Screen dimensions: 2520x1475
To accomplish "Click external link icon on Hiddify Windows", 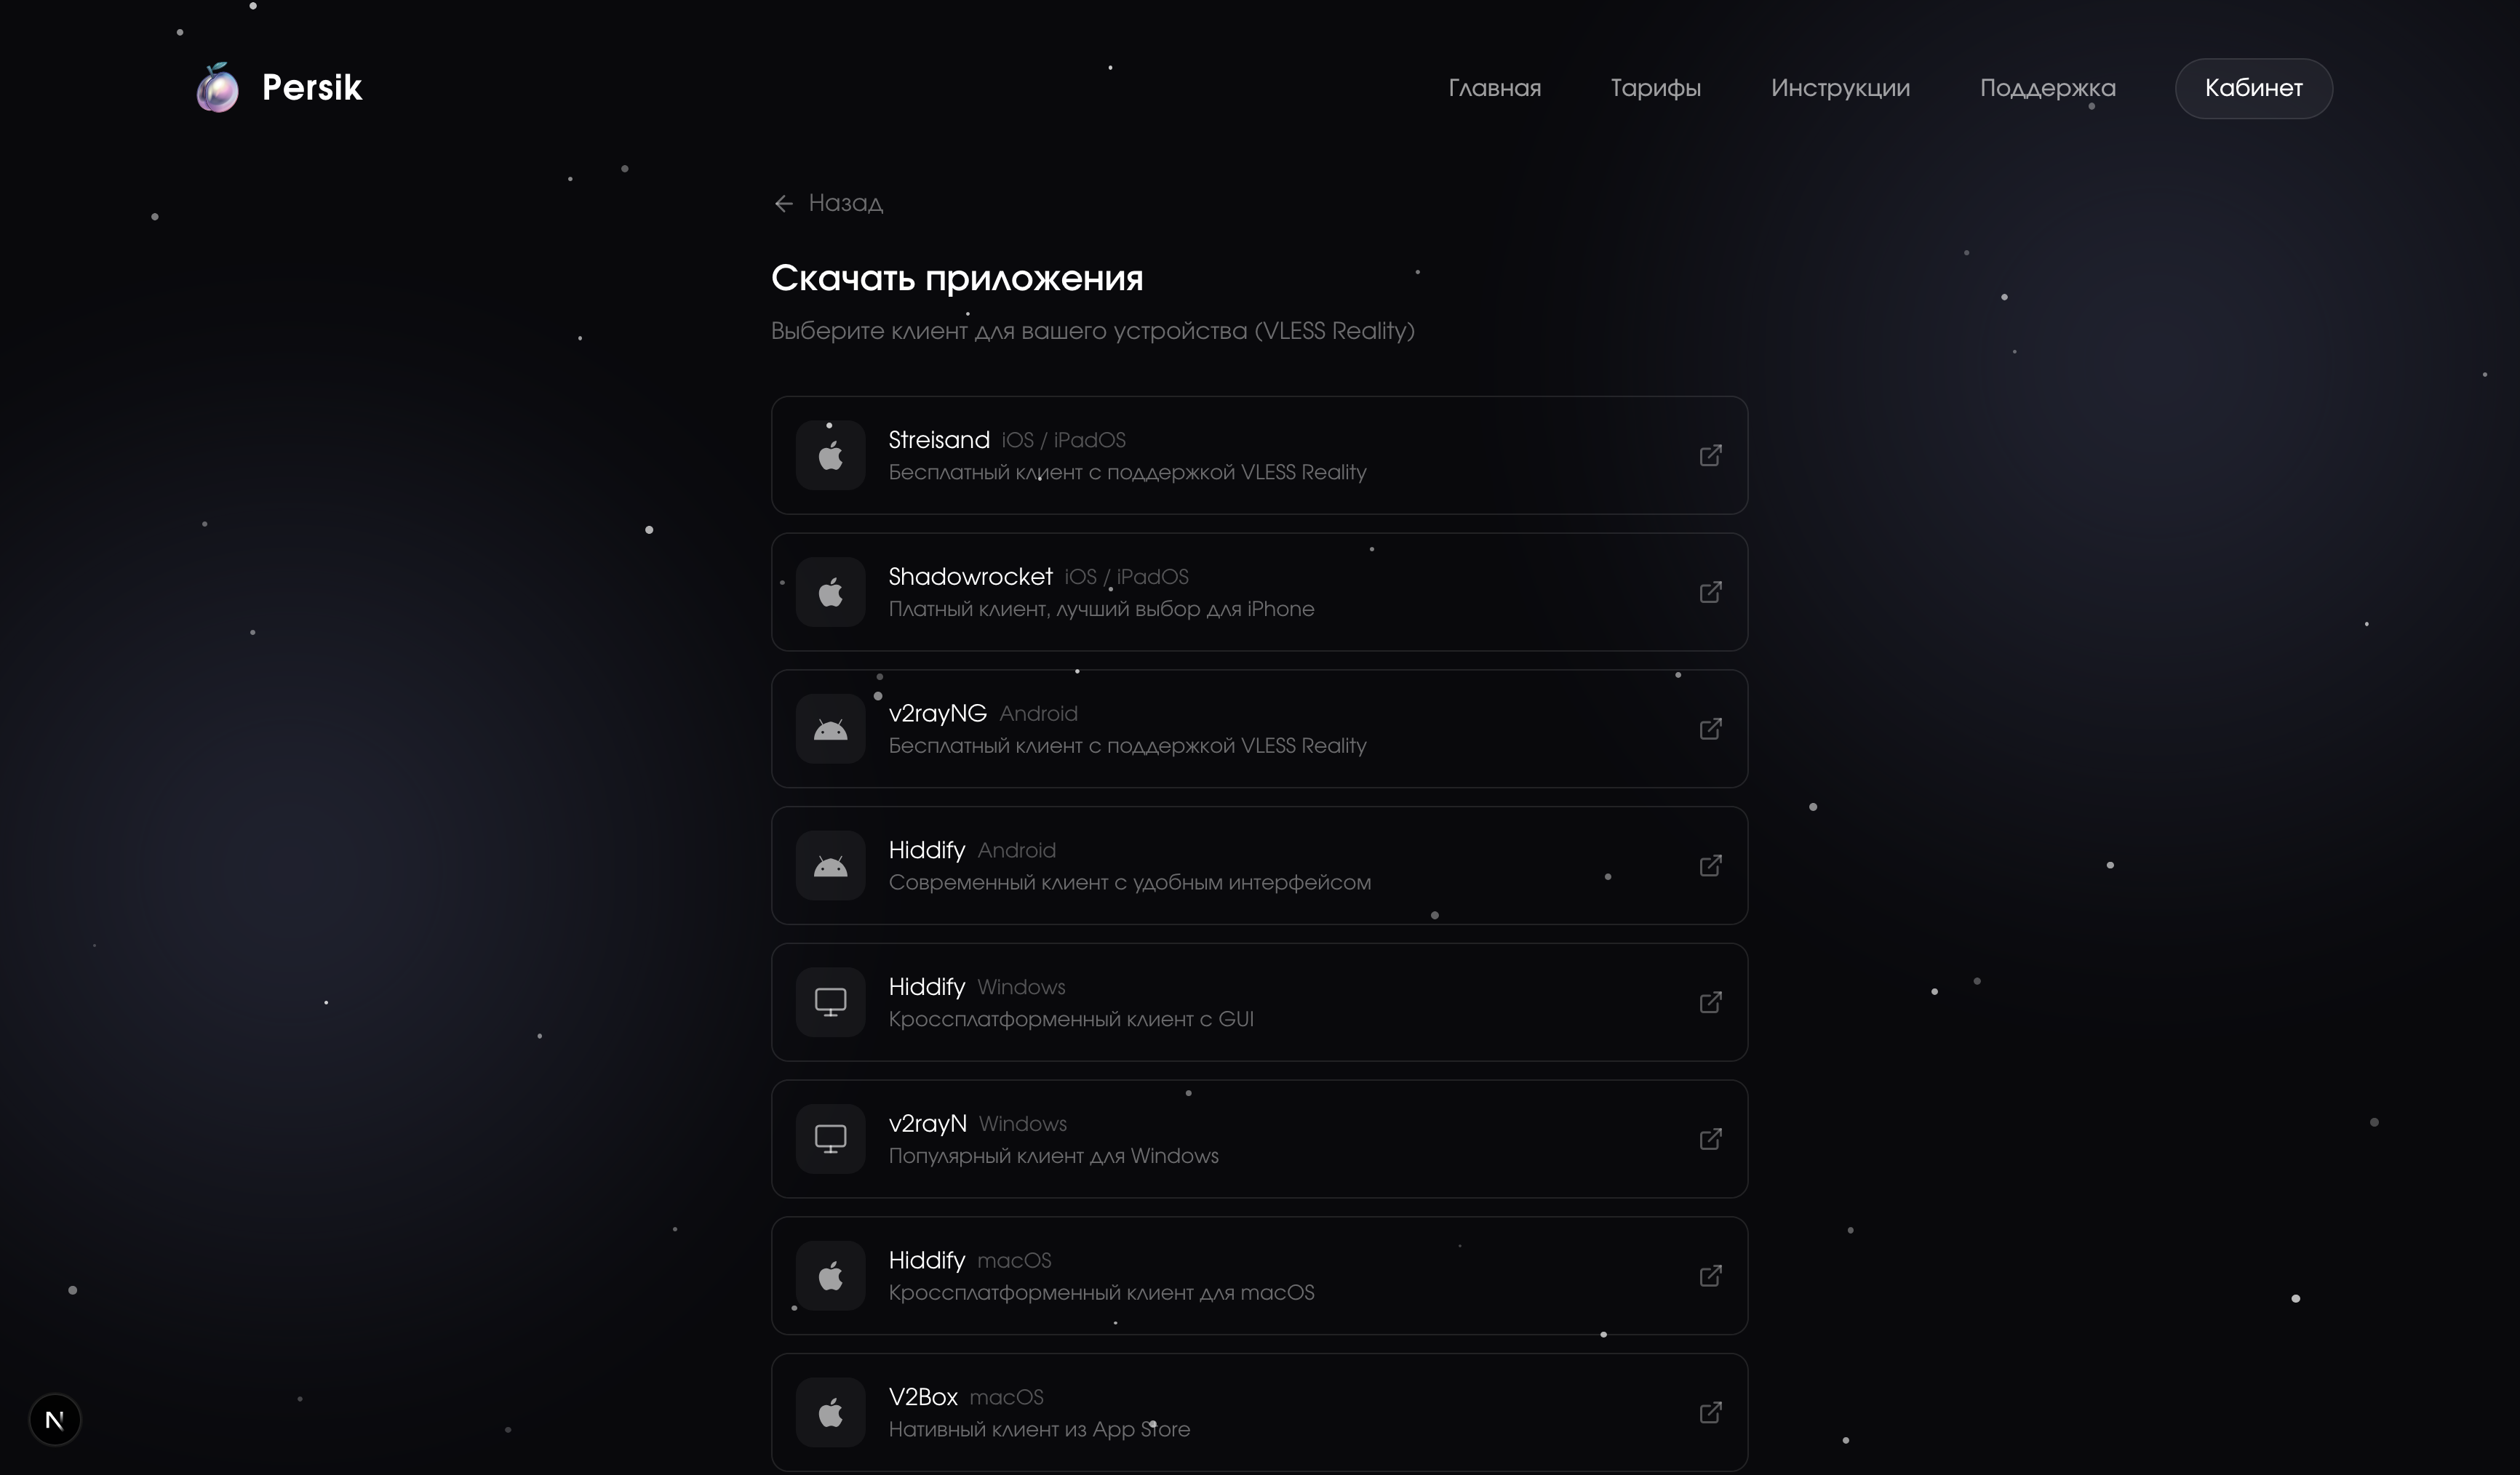I will (x=1710, y=1002).
